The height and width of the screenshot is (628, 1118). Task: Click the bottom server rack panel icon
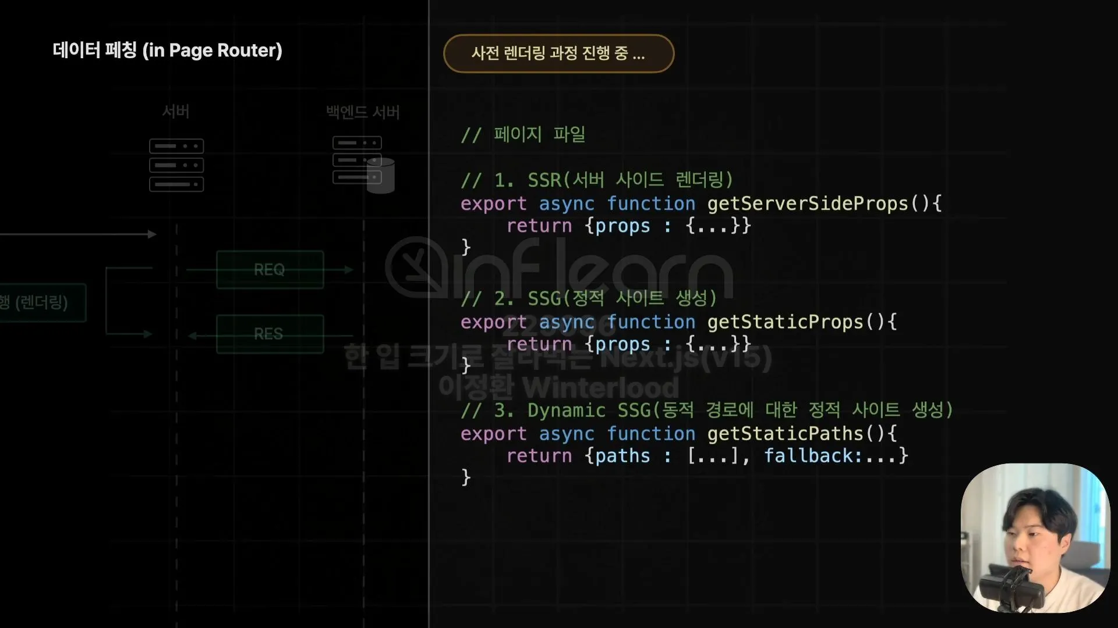[x=176, y=184]
